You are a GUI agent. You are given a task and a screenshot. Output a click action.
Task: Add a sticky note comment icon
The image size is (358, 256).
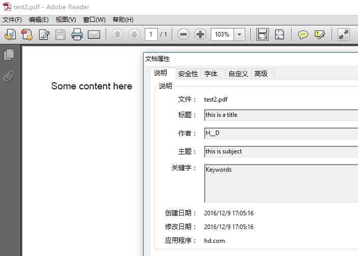point(303,35)
